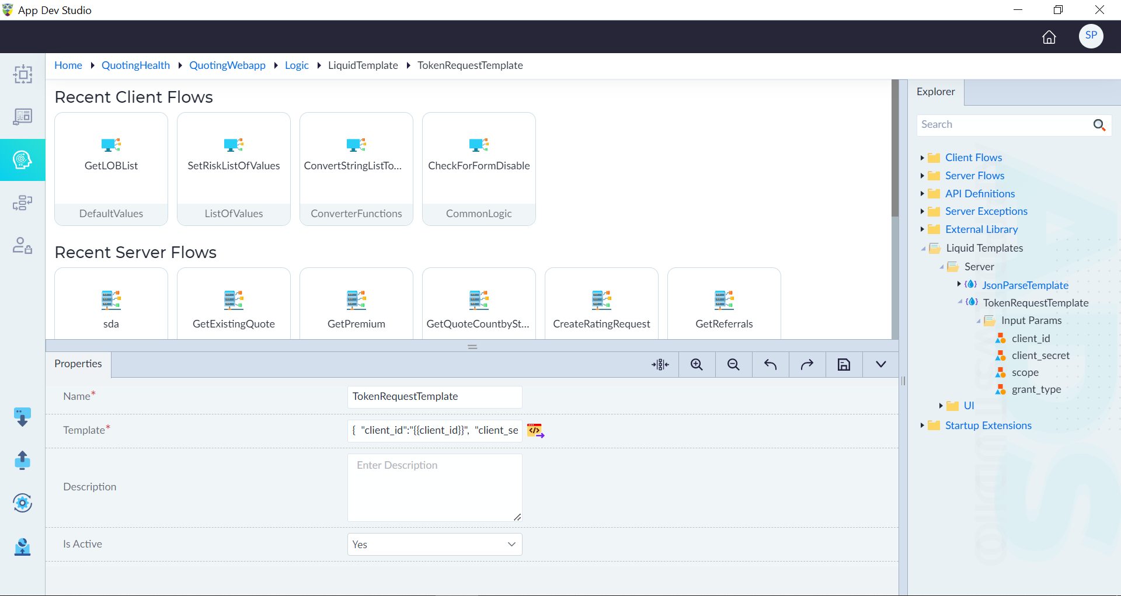Click the main area vertical scrollbar
This screenshot has width=1121, height=596.
coord(895,148)
